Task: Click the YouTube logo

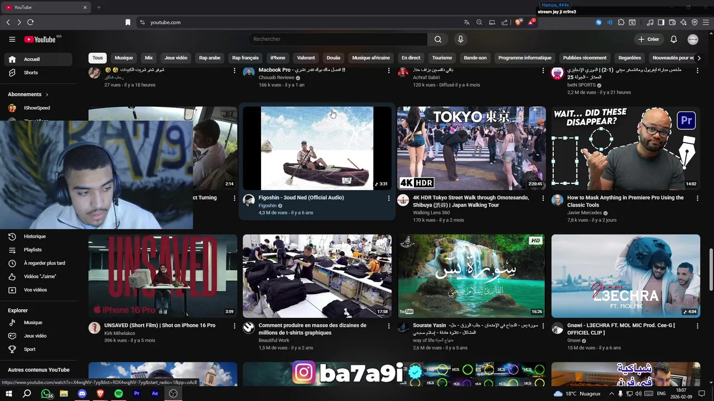Action: click(40, 40)
